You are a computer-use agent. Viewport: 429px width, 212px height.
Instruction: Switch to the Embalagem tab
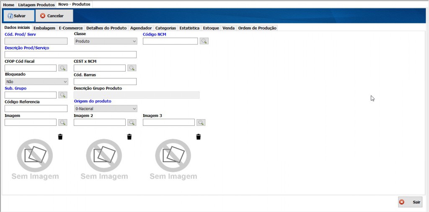44,28
